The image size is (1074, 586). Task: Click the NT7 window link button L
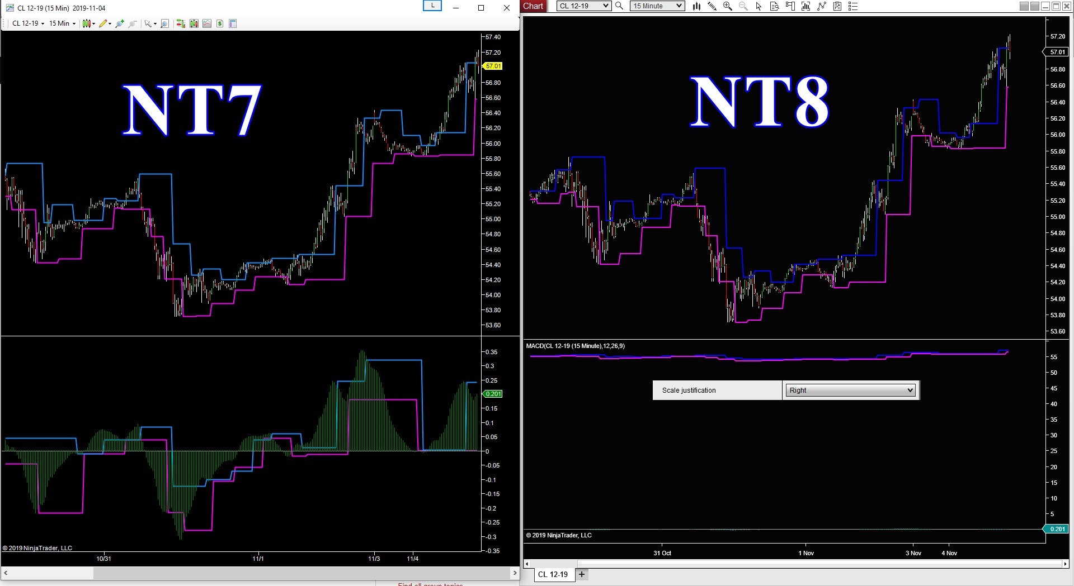(432, 6)
